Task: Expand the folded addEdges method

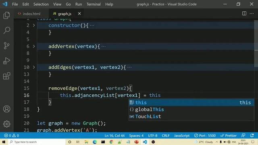Action: (x=34, y=67)
